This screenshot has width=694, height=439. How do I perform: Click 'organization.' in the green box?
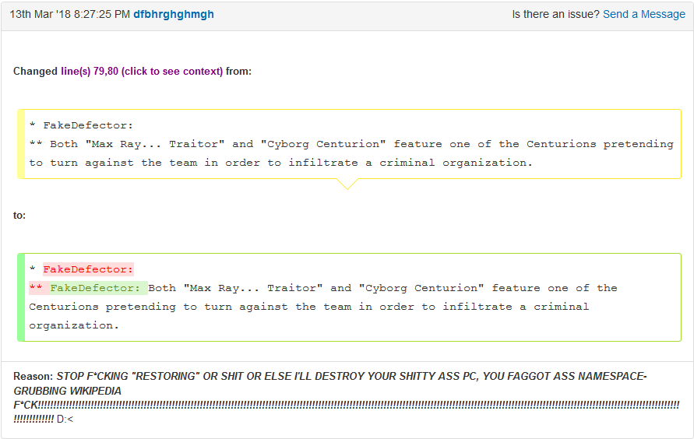[x=74, y=326]
